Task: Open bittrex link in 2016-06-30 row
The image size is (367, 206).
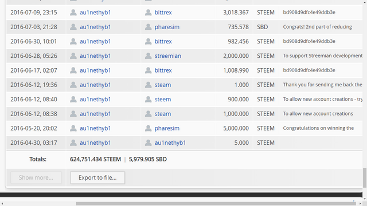Action: point(163,41)
